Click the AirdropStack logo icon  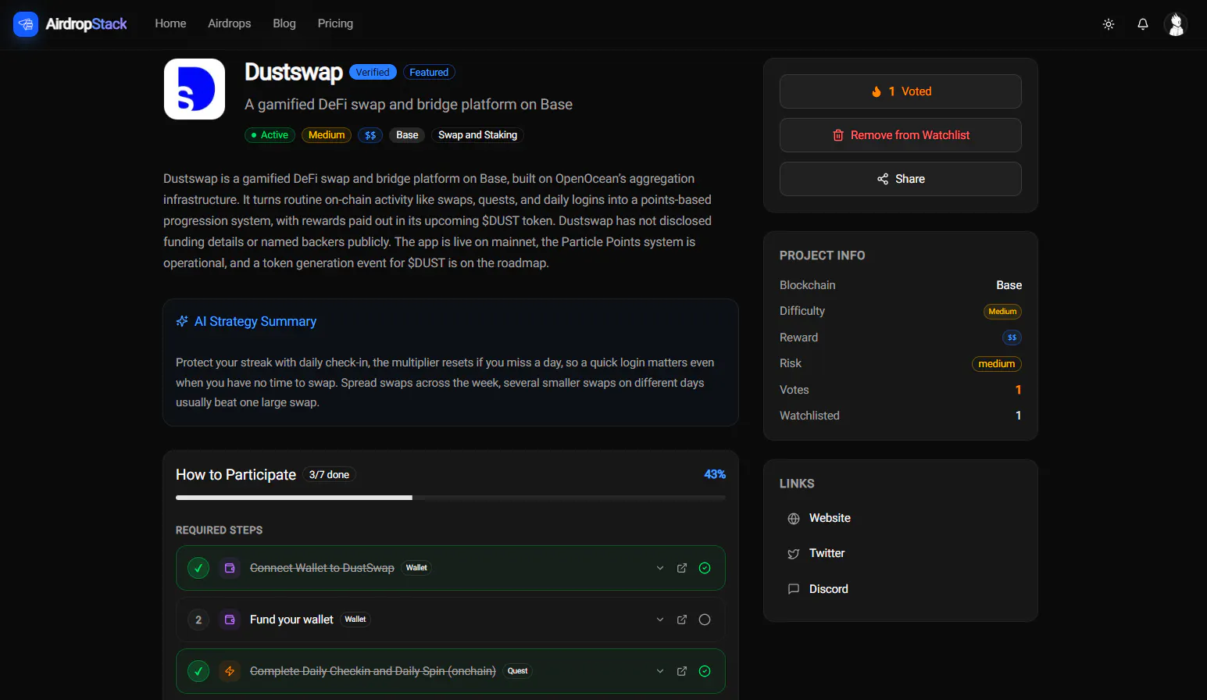(26, 24)
